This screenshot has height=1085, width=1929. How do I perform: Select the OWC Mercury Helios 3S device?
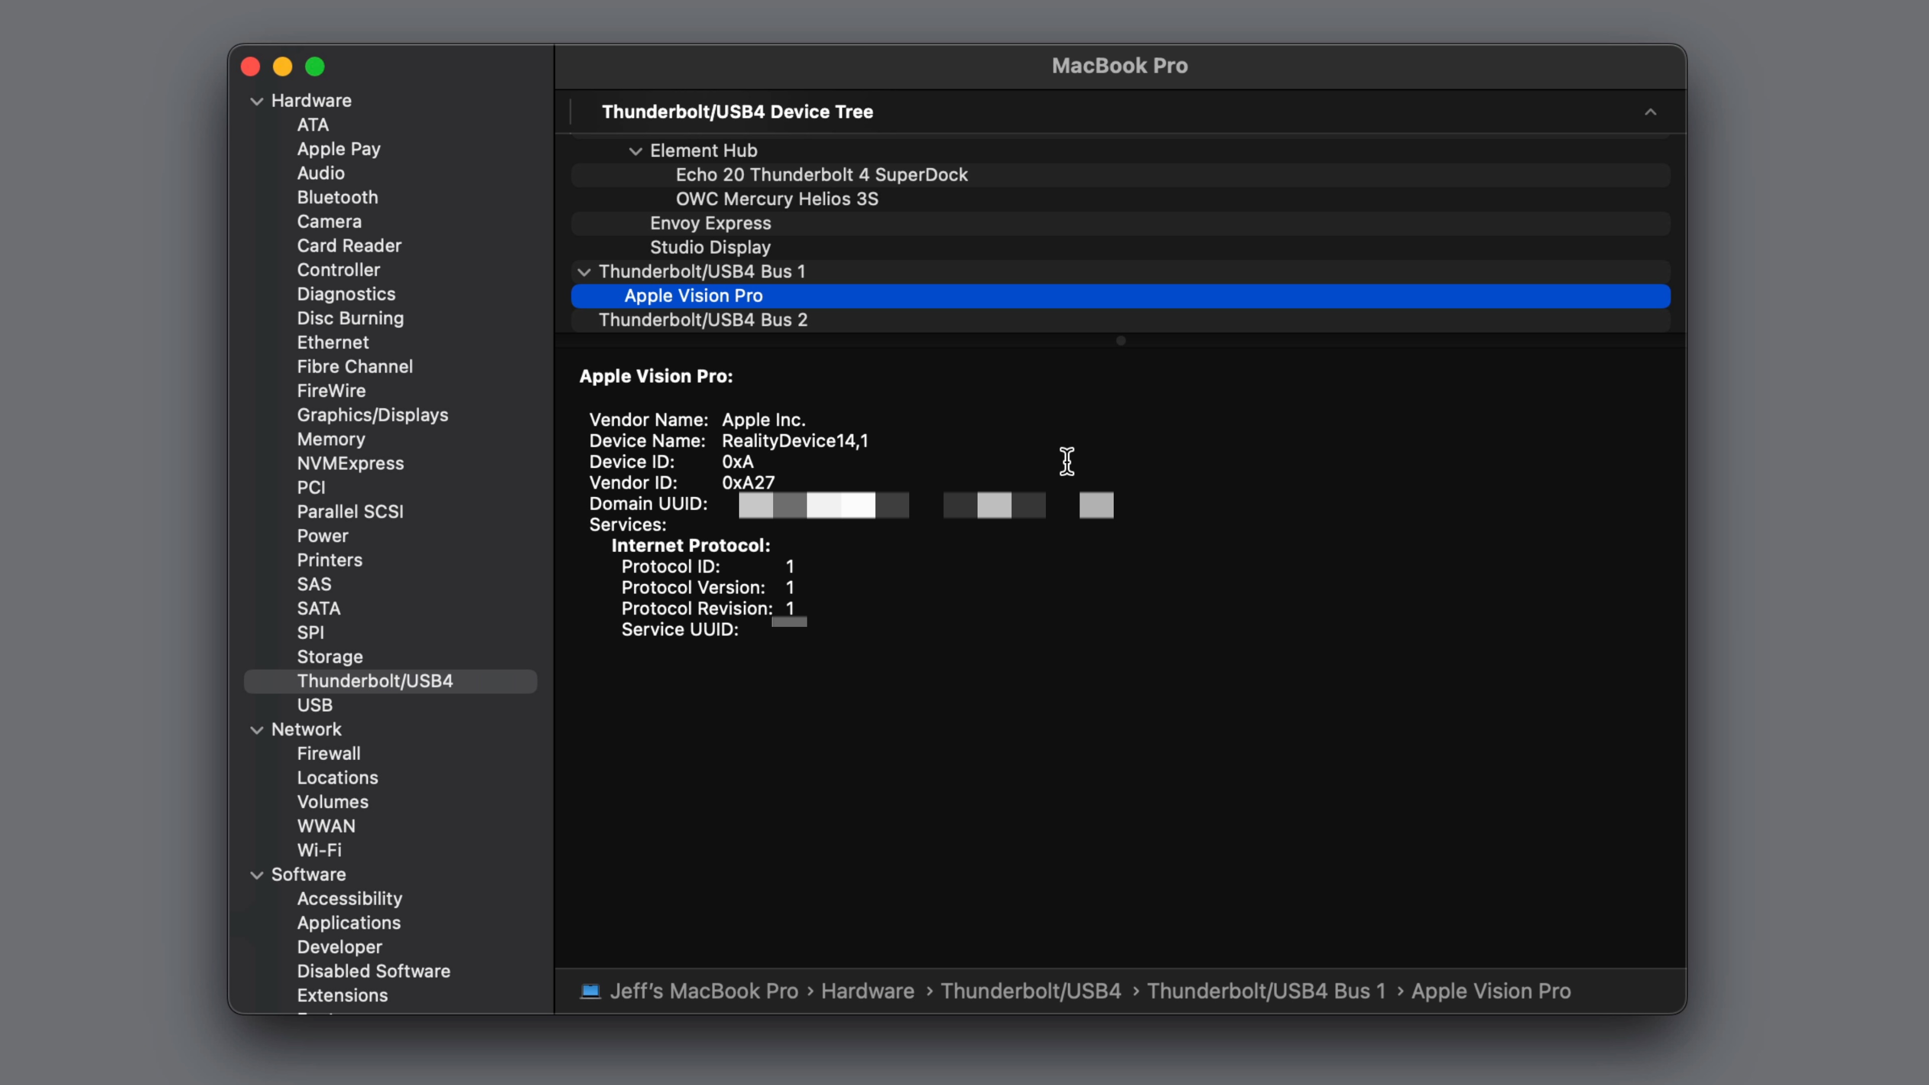777,199
